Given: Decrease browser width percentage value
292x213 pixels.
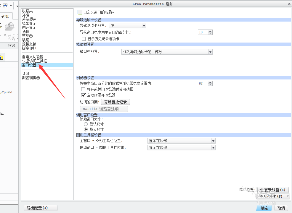Looking at the screenshot, I should [x=210, y=84].
